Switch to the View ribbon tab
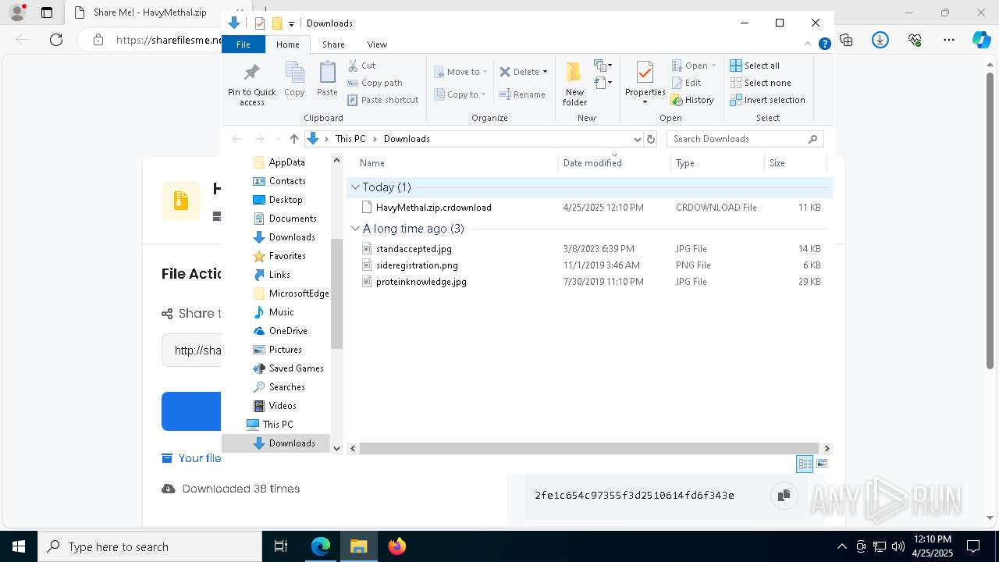999x562 pixels. click(x=377, y=44)
